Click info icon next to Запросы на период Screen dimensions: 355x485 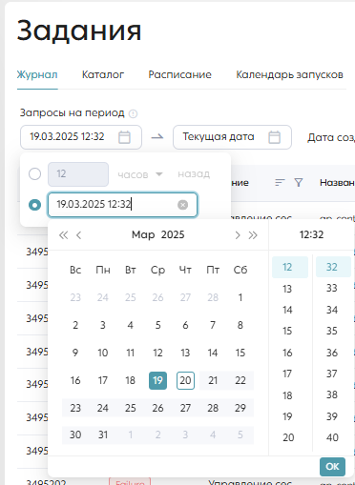pos(133,113)
